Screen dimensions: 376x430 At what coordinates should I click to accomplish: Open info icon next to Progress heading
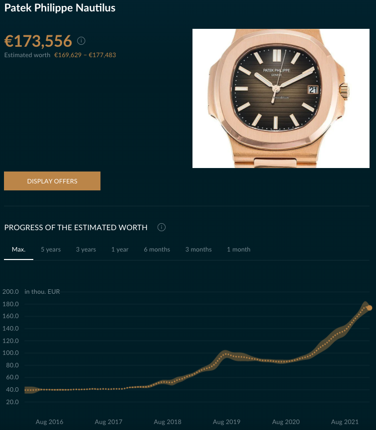tap(161, 227)
